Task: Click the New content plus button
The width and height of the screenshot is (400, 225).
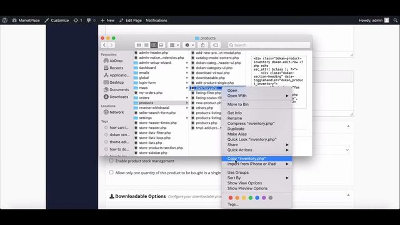Action: (x=107, y=21)
